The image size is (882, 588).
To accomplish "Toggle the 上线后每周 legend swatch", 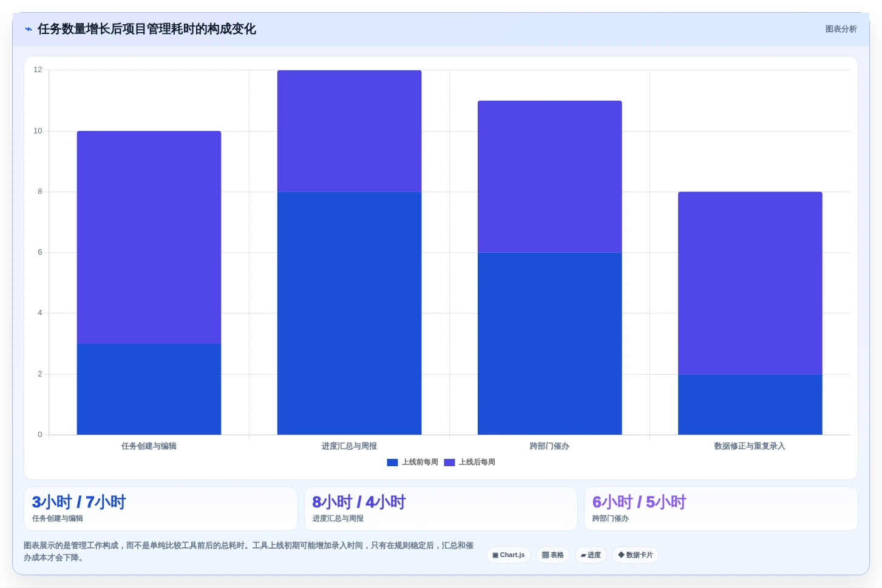I will pyautogui.click(x=449, y=463).
